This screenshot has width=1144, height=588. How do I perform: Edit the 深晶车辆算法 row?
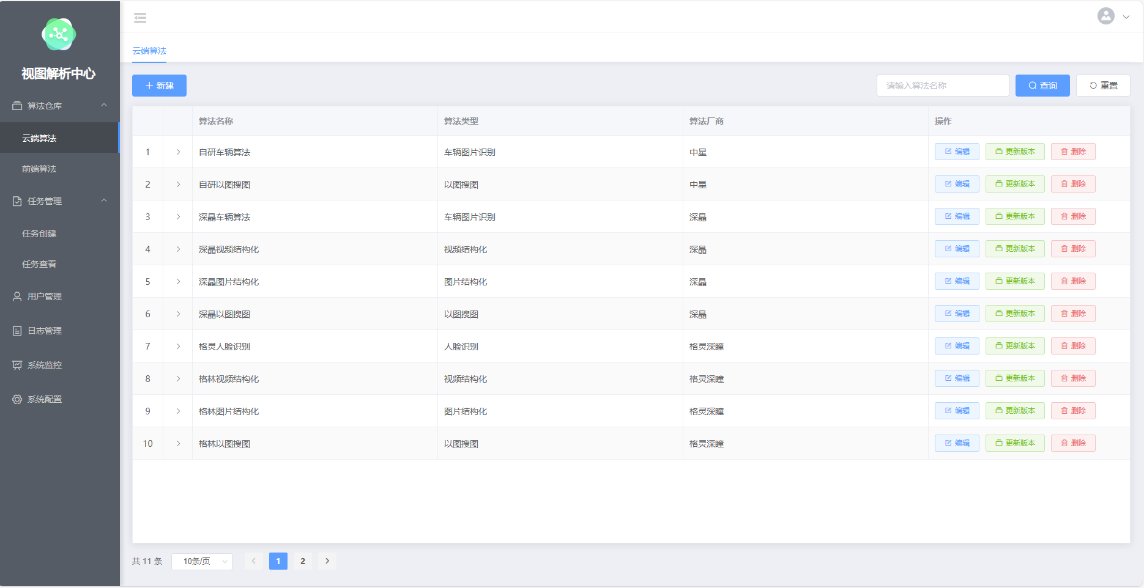(x=957, y=216)
